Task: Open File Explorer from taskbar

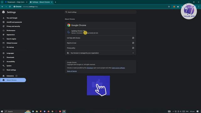Action: pos(37,111)
